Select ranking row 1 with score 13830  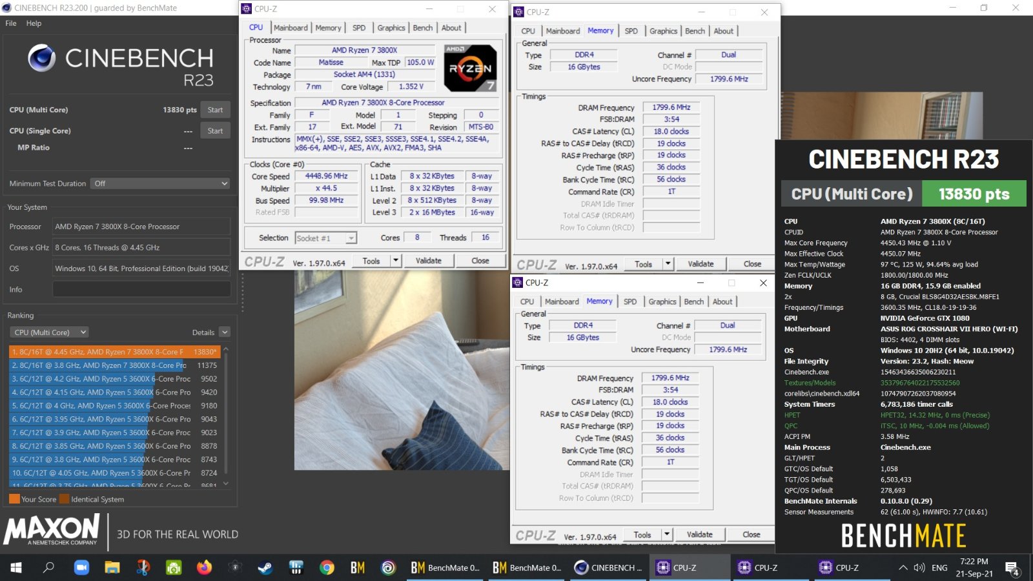(x=114, y=352)
